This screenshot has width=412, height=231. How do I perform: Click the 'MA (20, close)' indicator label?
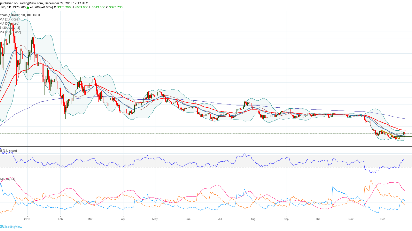coord(9,19)
